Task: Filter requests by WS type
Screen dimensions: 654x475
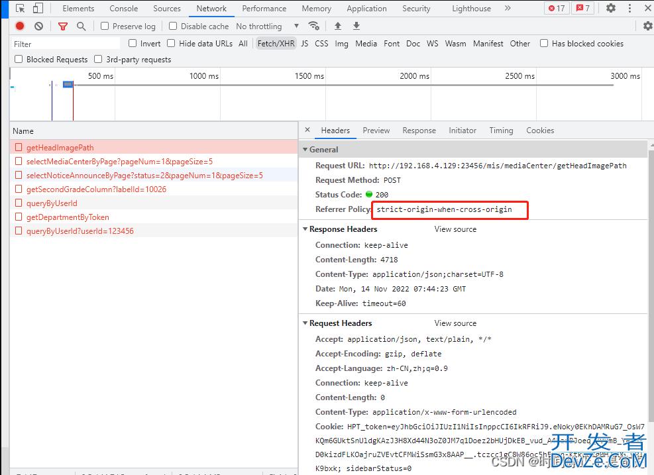Action: (x=433, y=43)
